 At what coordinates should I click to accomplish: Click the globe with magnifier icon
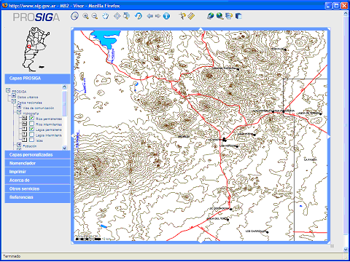pos(220,16)
